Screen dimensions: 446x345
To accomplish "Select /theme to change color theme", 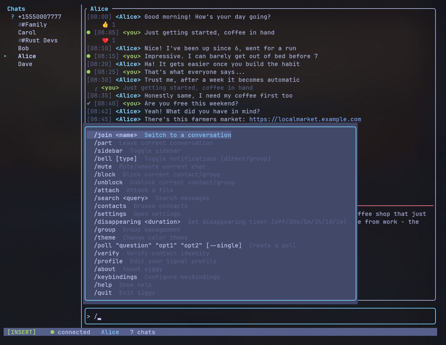I will tap(105, 237).
